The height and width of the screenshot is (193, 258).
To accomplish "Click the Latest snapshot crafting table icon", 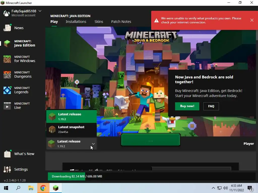I will coord(52,129).
